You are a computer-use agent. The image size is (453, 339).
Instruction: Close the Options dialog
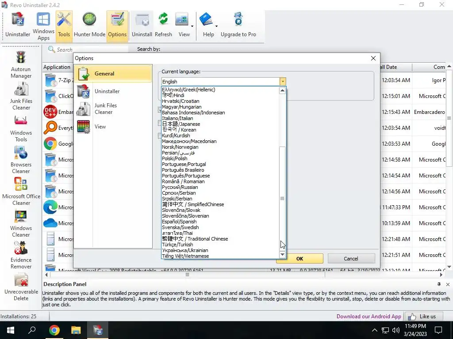coord(373,58)
